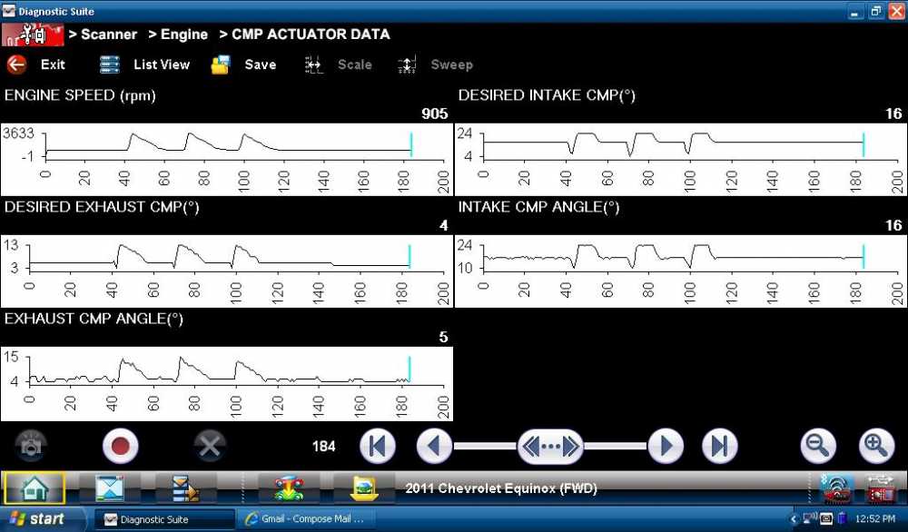
Task: Open the vehicle icon in bottom toolbar
Action: click(288, 489)
